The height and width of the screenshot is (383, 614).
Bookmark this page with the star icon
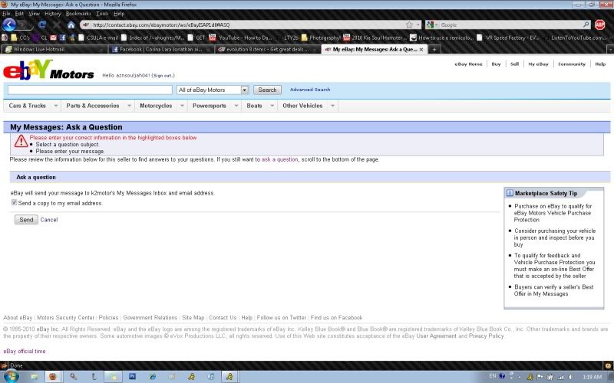pyautogui.click(x=409, y=25)
